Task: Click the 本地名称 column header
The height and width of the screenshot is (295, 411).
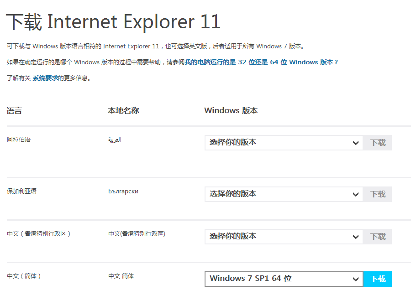Action: tap(123, 110)
